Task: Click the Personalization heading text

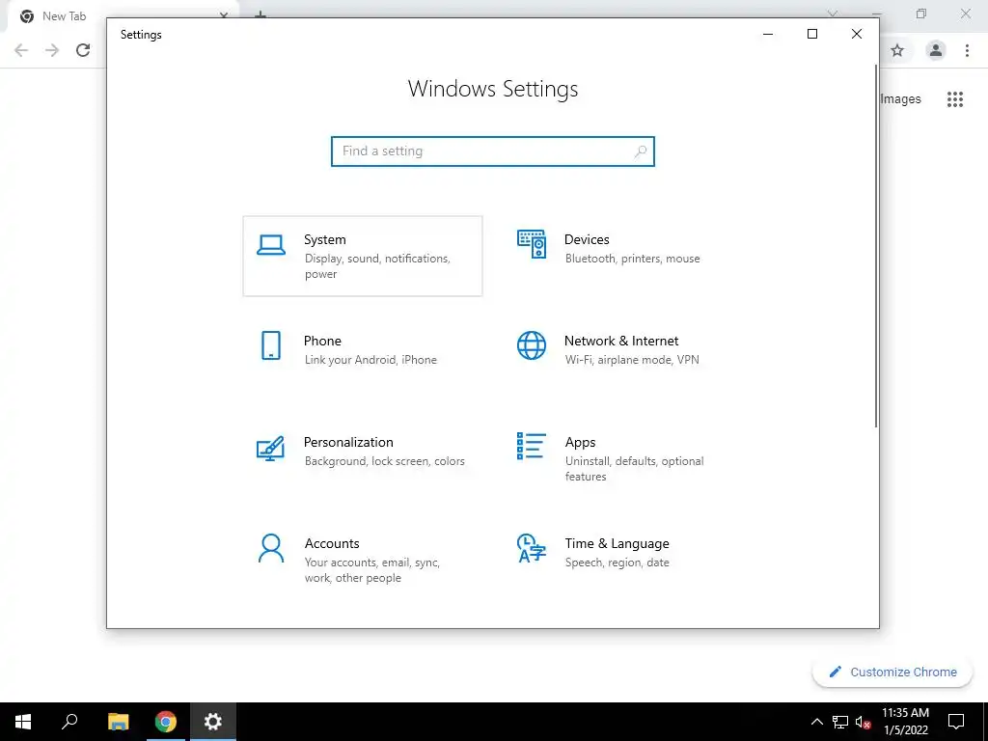Action: [x=348, y=442]
